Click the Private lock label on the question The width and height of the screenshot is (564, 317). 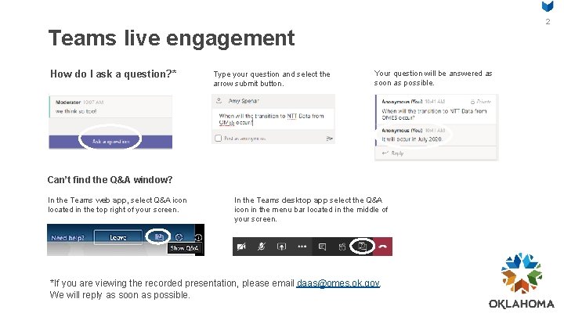click(x=480, y=102)
